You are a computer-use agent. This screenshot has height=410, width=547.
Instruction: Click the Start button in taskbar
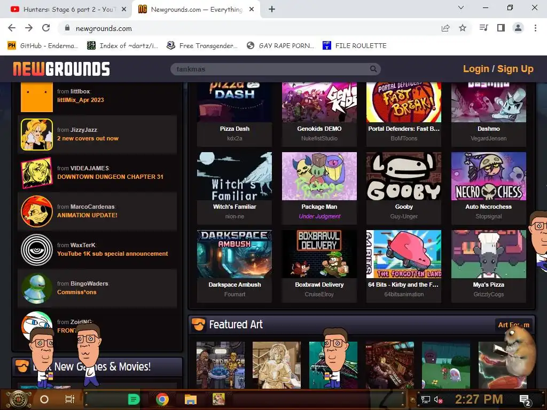click(18, 399)
